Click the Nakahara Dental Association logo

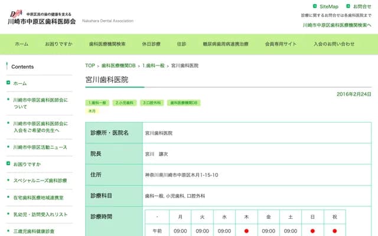41,17
